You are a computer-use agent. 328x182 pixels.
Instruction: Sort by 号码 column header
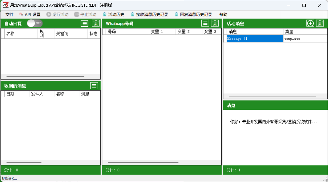click(127, 32)
